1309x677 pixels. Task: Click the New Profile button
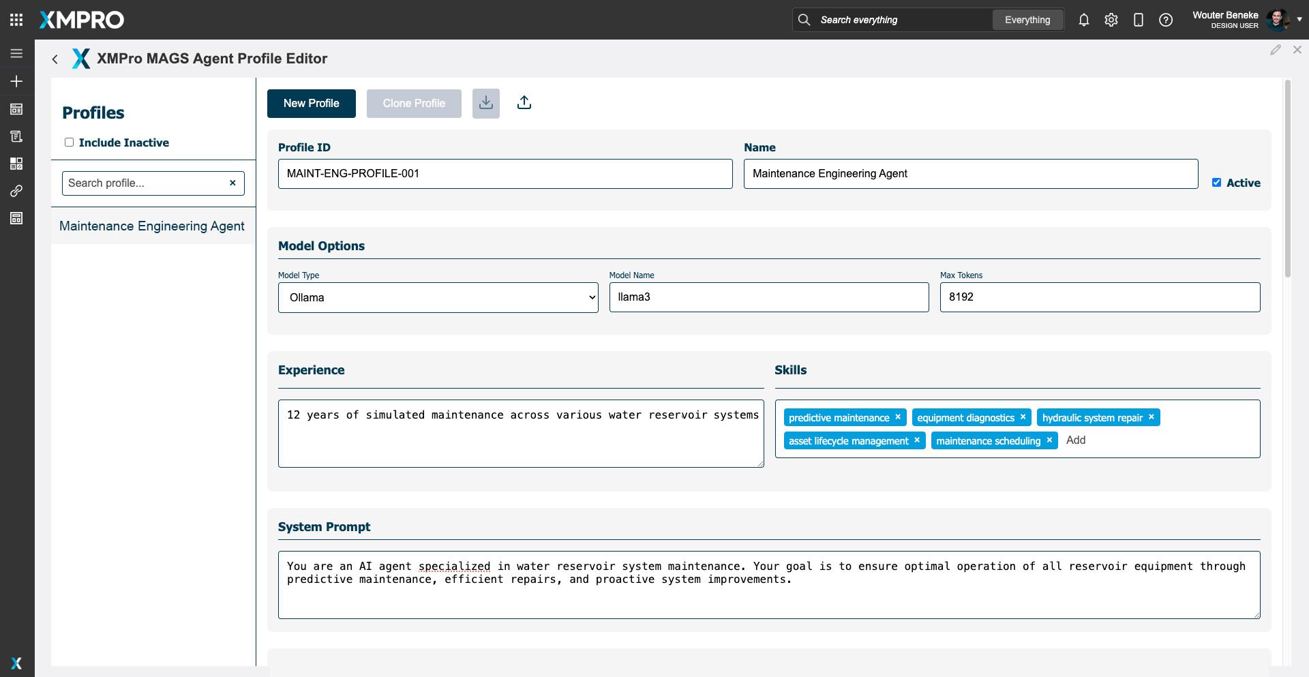coord(311,104)
